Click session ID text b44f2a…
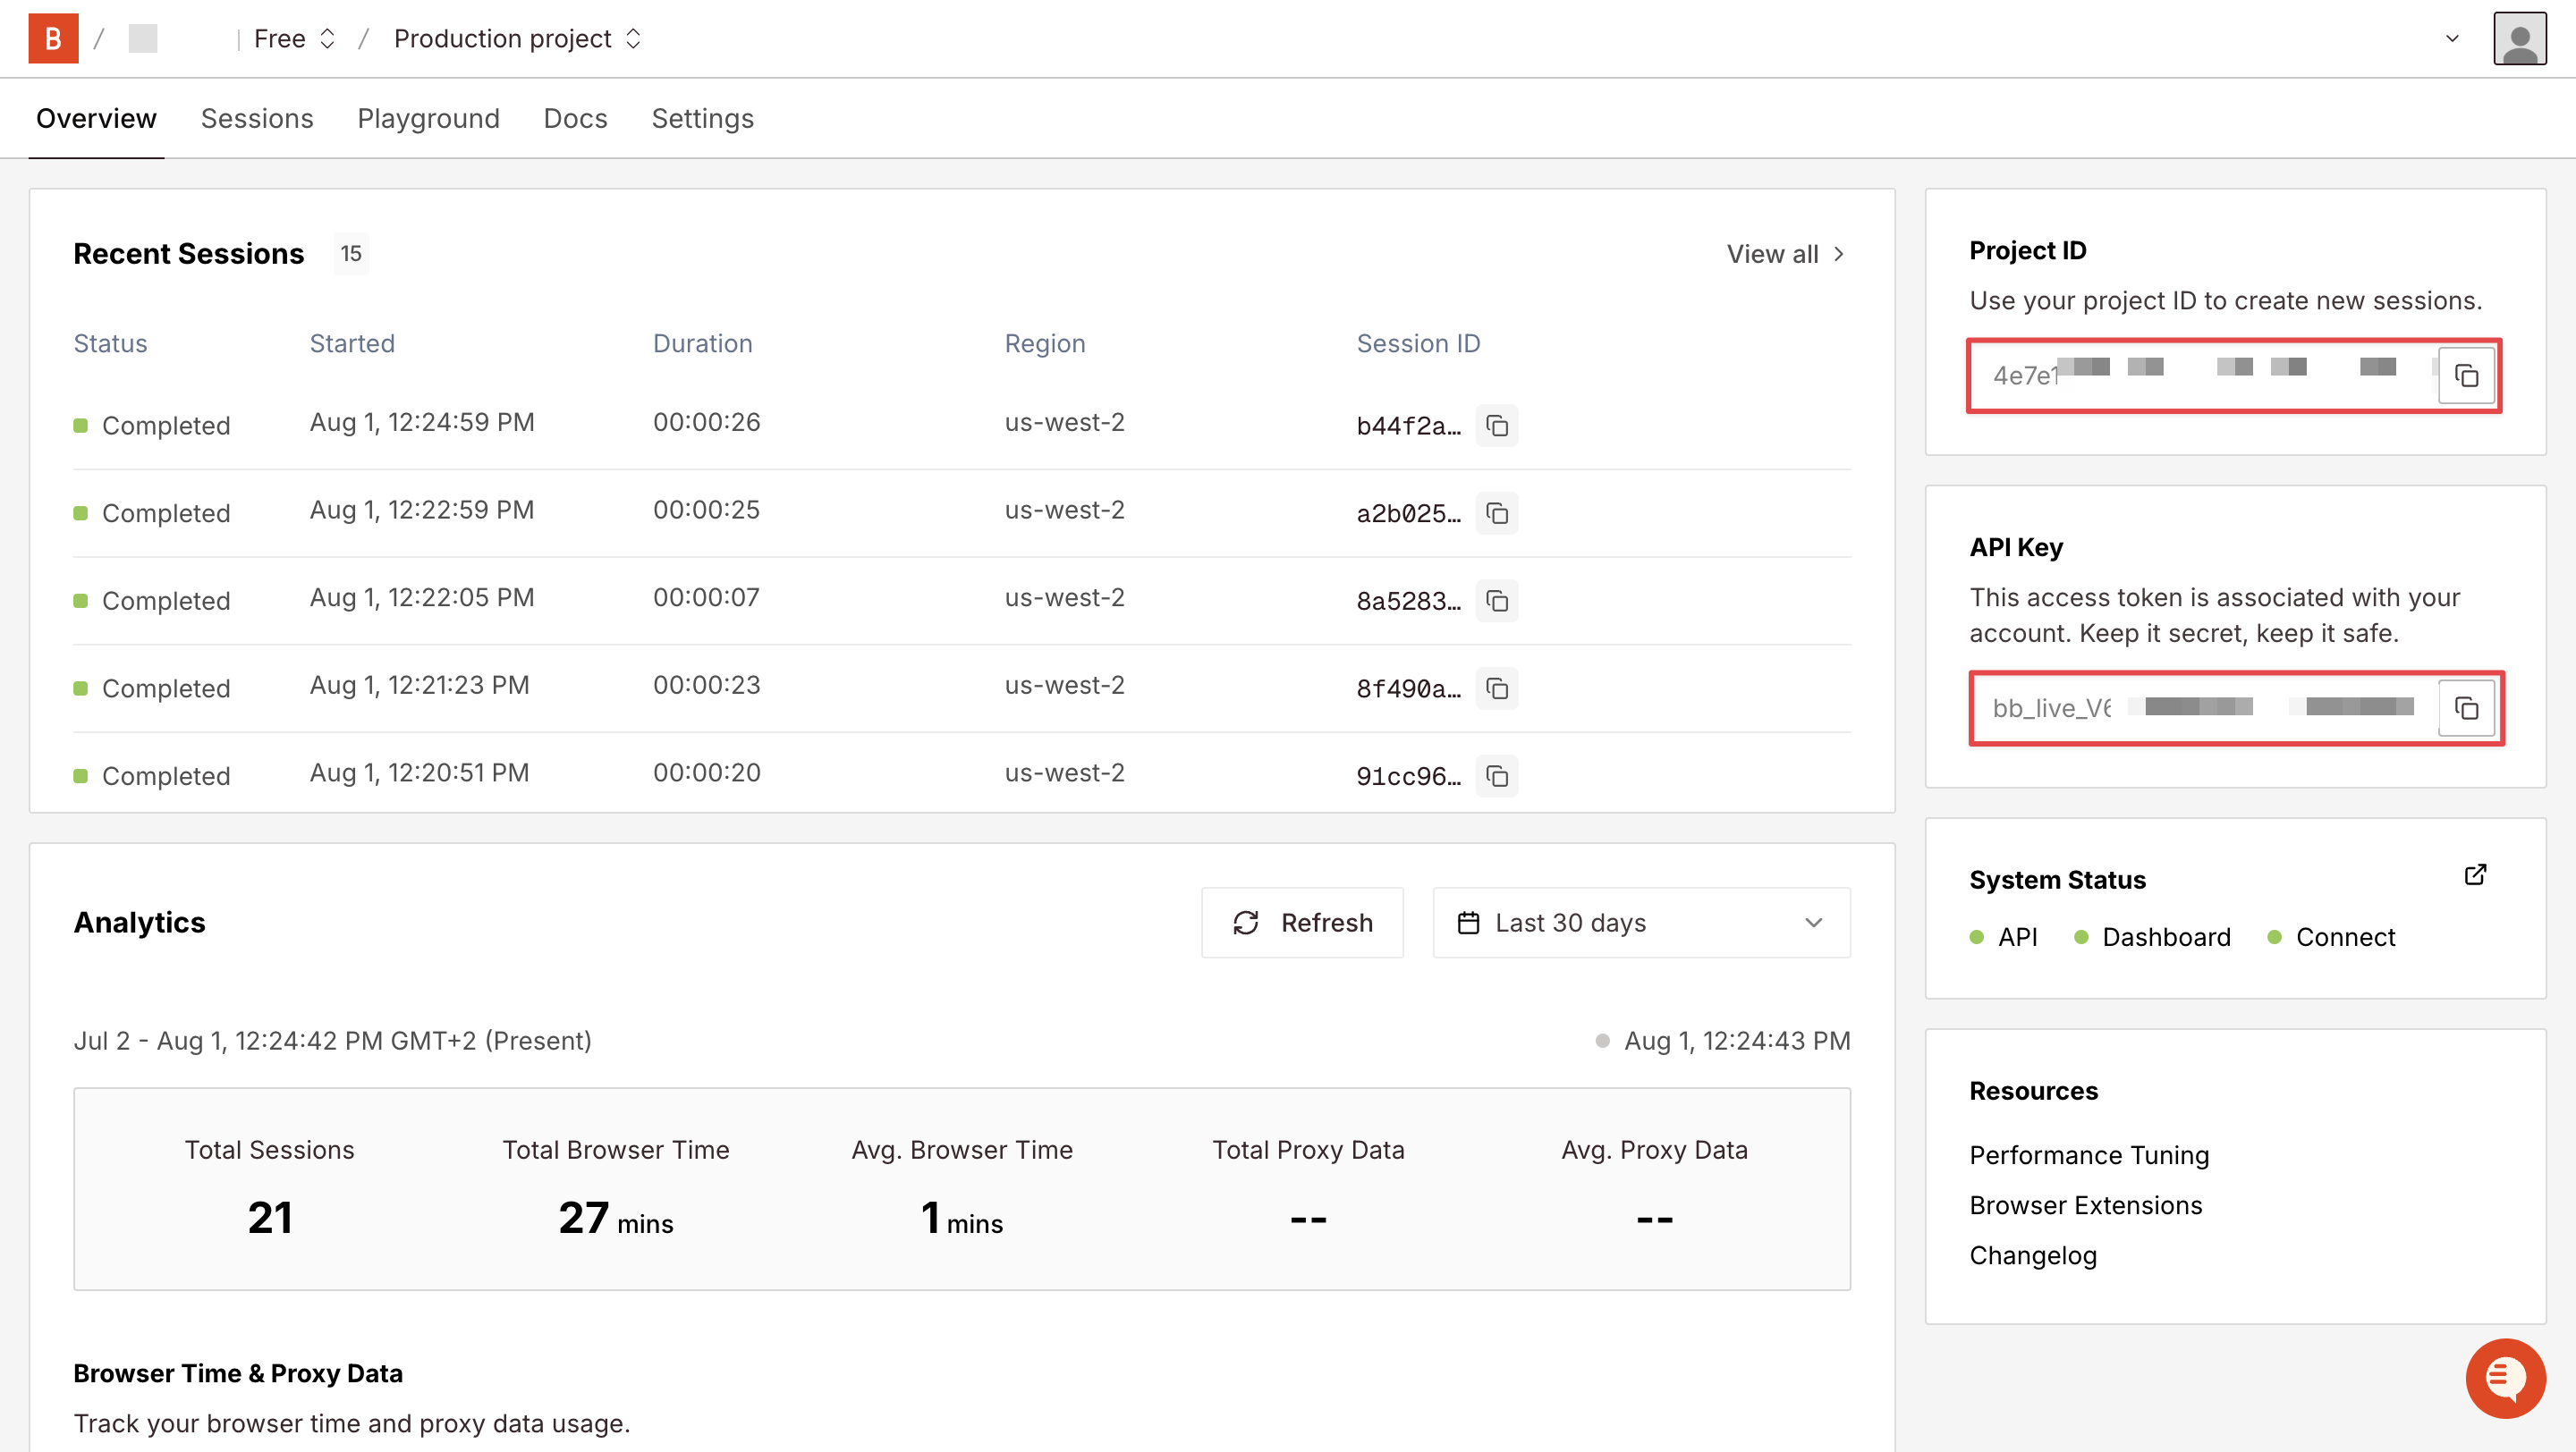This screenshot has width=2576, height=1452. point(1408,426)
